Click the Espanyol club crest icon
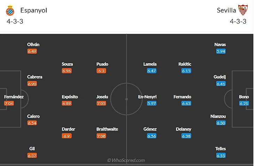This screenshot has height=166, width=254. (10, 10)
